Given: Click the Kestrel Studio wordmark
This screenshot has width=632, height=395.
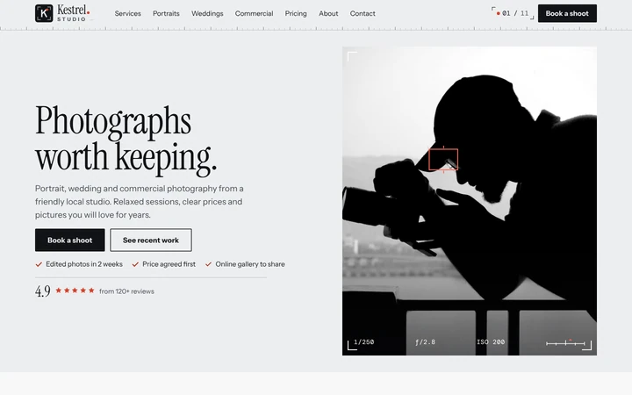Looking at the screenshot, I should [73, 13].
